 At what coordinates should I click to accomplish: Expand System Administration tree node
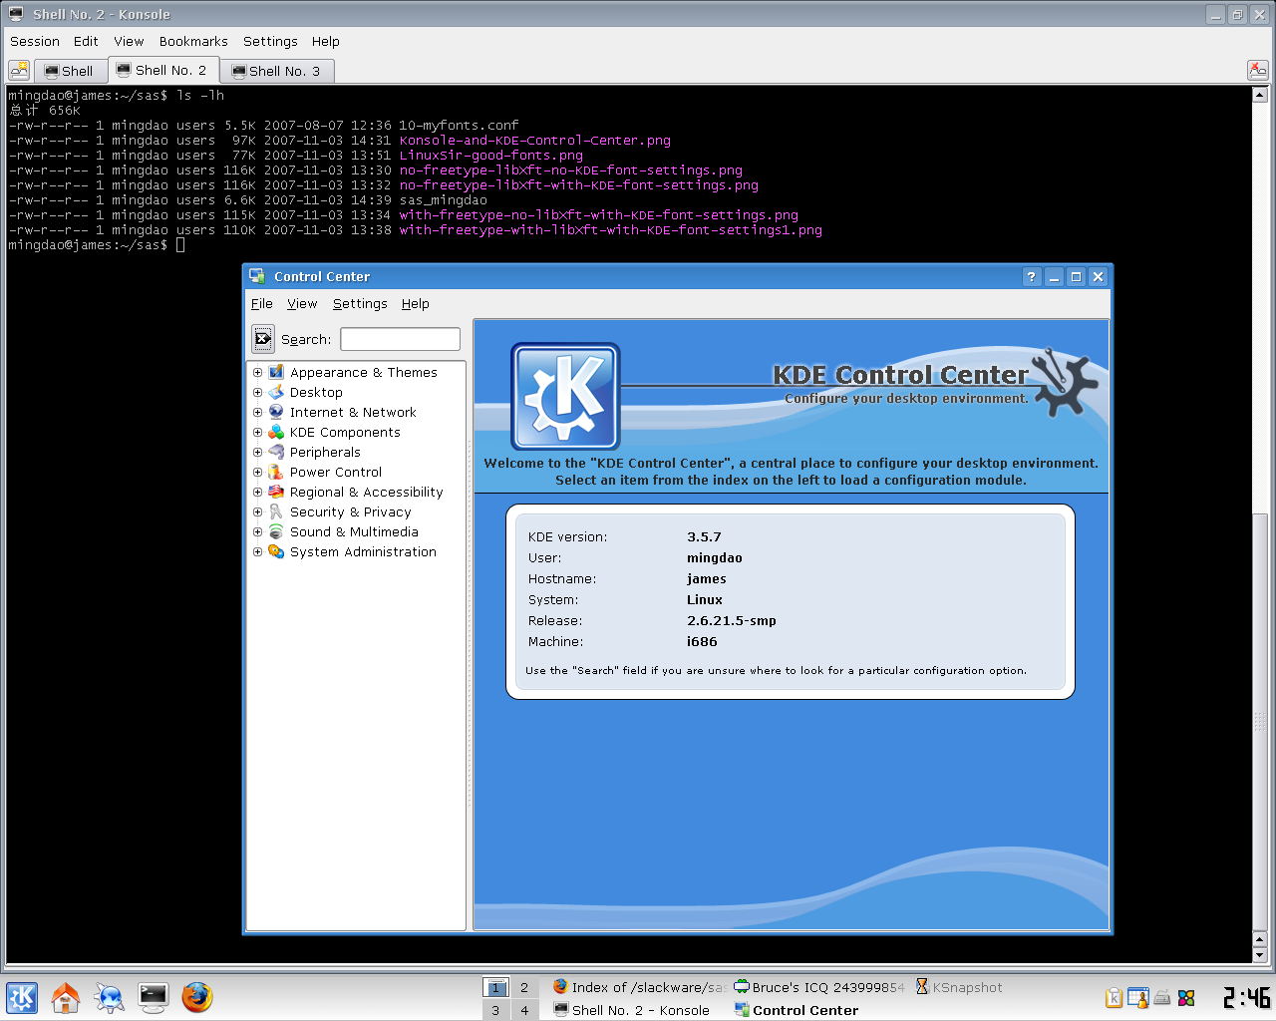click(257, 551)
